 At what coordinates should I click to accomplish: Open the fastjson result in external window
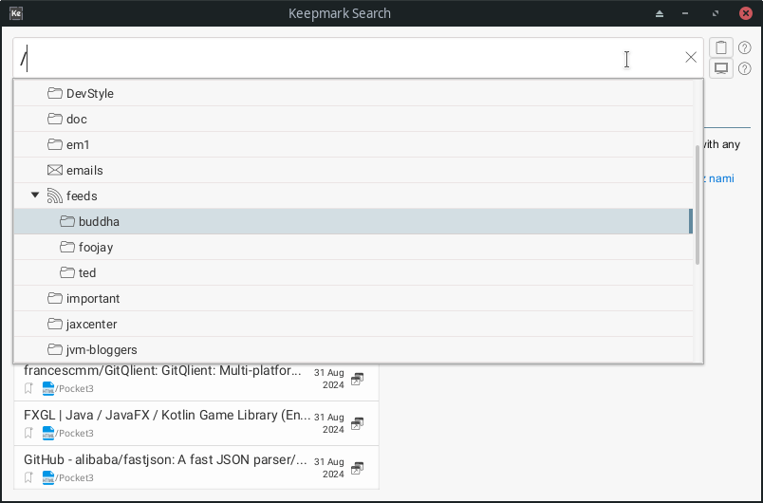tap(357, 468)
